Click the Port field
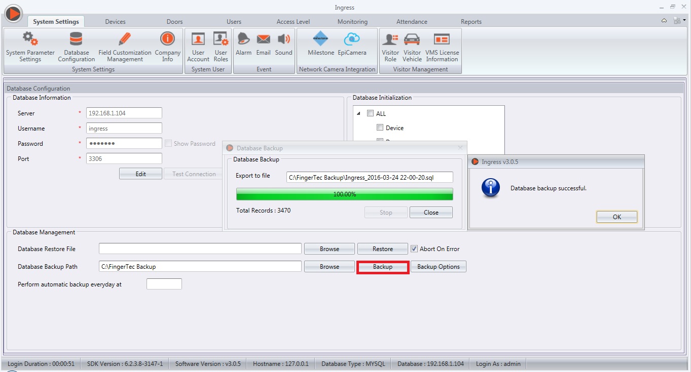Image resolution: width=691 pixels, height=372 pixels. point(124,158)
